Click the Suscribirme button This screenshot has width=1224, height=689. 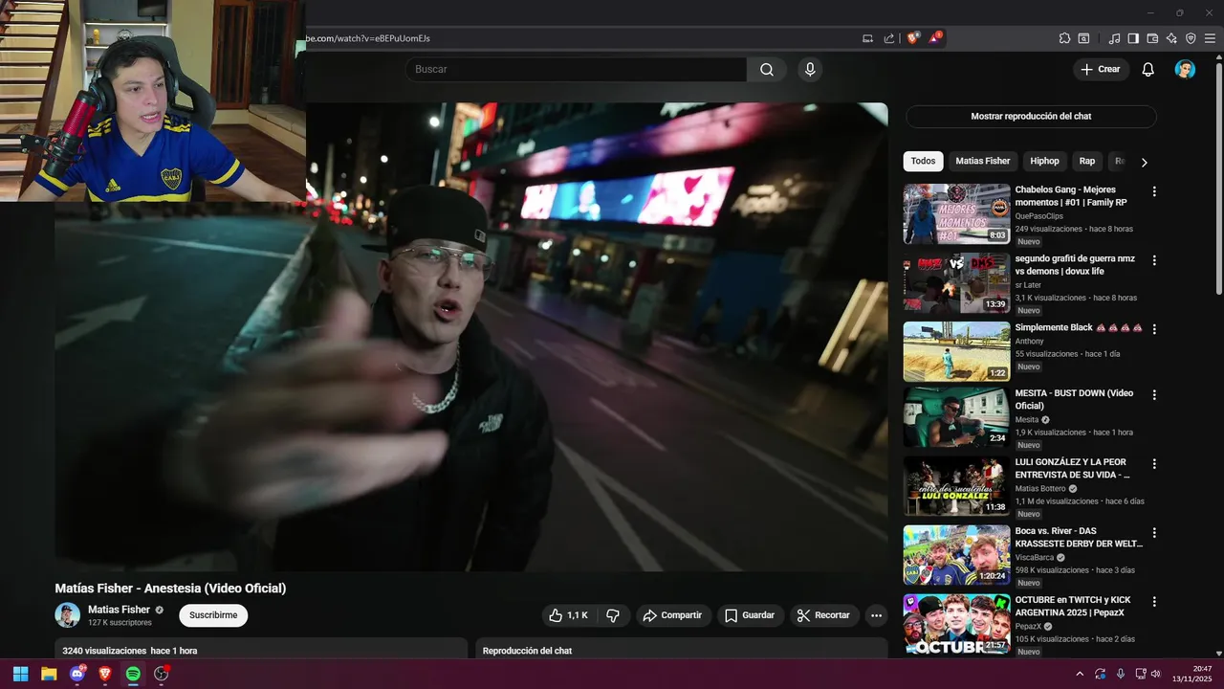[213, 615]
